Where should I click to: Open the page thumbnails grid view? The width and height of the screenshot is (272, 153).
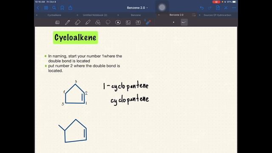46,8
